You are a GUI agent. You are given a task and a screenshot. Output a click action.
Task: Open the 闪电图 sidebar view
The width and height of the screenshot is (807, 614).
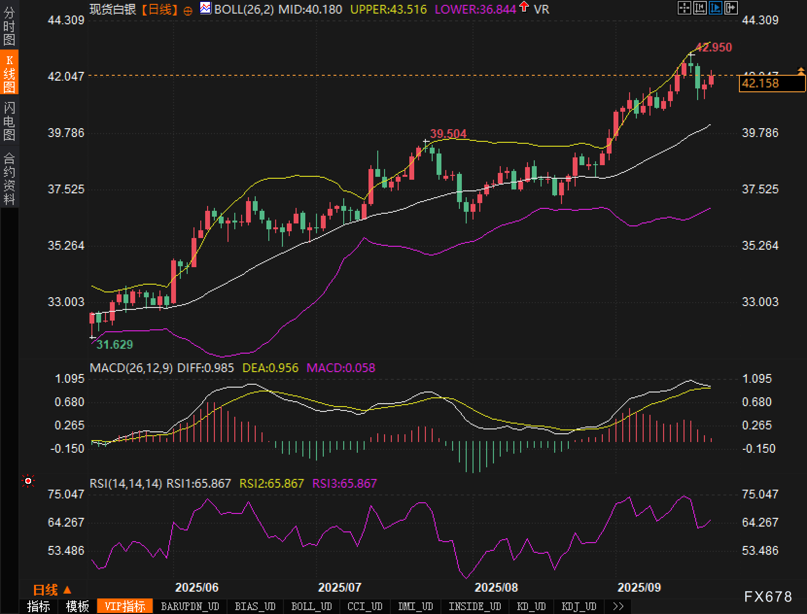click(9, 121)
